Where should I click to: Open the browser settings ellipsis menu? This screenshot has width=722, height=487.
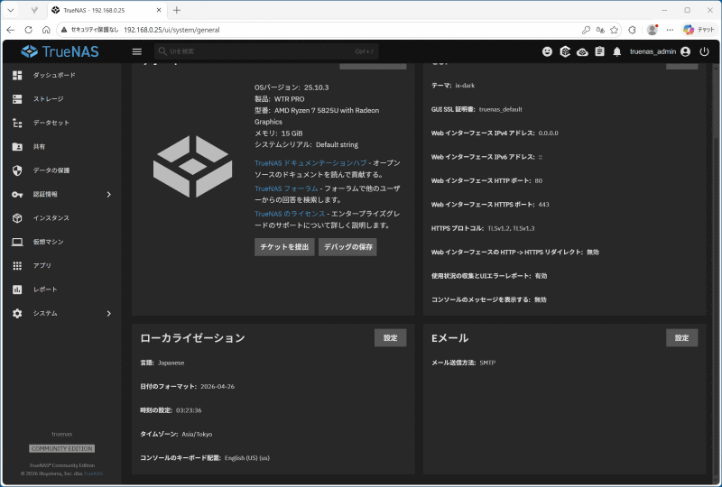670,30
